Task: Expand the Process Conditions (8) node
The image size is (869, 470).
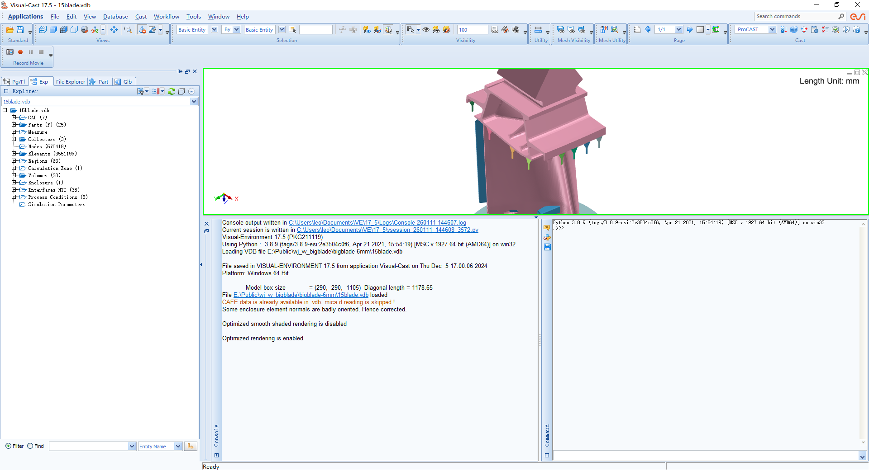Action: tap(14, 197)
